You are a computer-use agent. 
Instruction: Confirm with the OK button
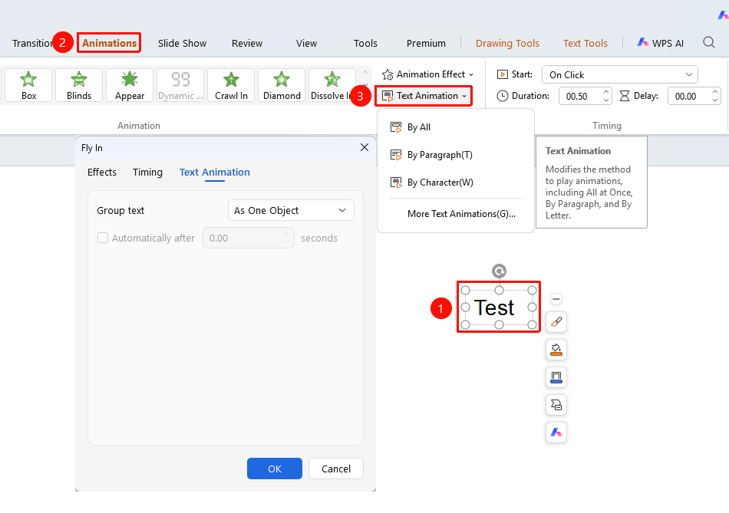tap(274, 469)
